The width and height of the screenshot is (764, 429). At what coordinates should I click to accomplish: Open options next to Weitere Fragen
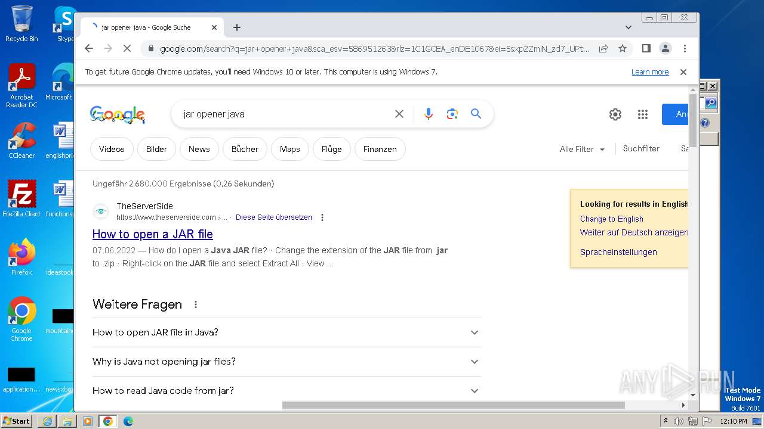point(195,304)
